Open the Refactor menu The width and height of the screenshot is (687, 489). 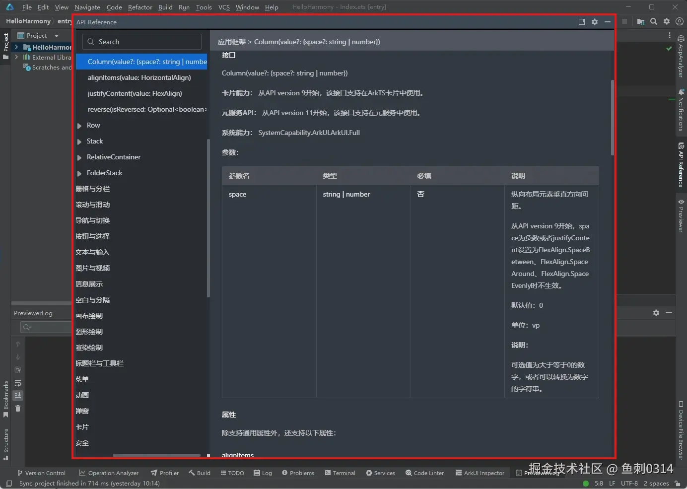pyautogui.click(x=140, y=7)
